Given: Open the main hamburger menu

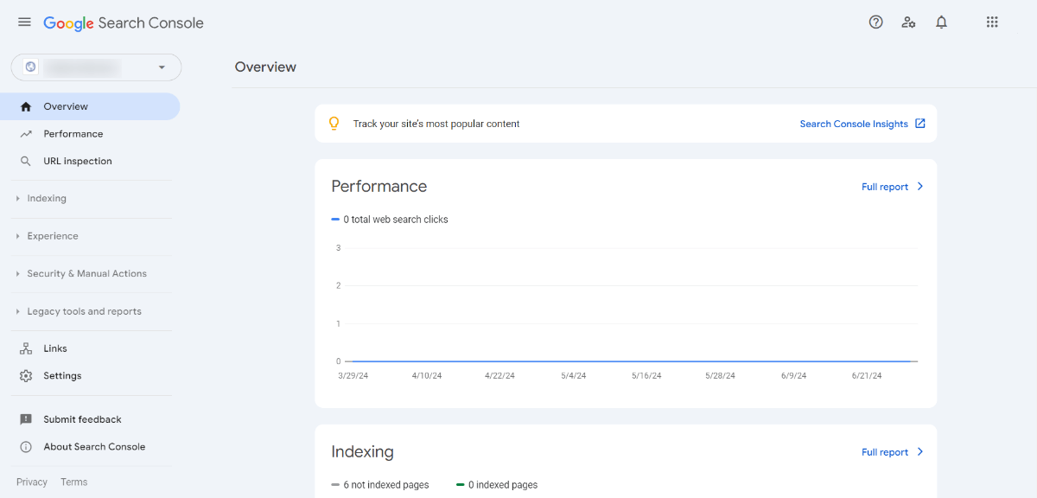Looking at the screenshot, I should click(24, 22).
